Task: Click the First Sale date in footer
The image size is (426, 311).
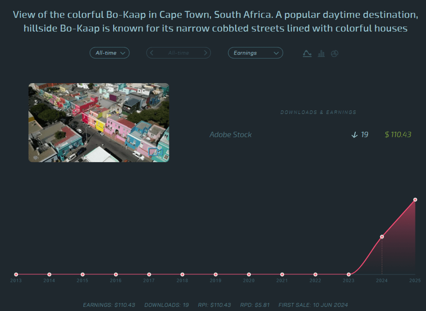Action: click(x=313, y=305)
